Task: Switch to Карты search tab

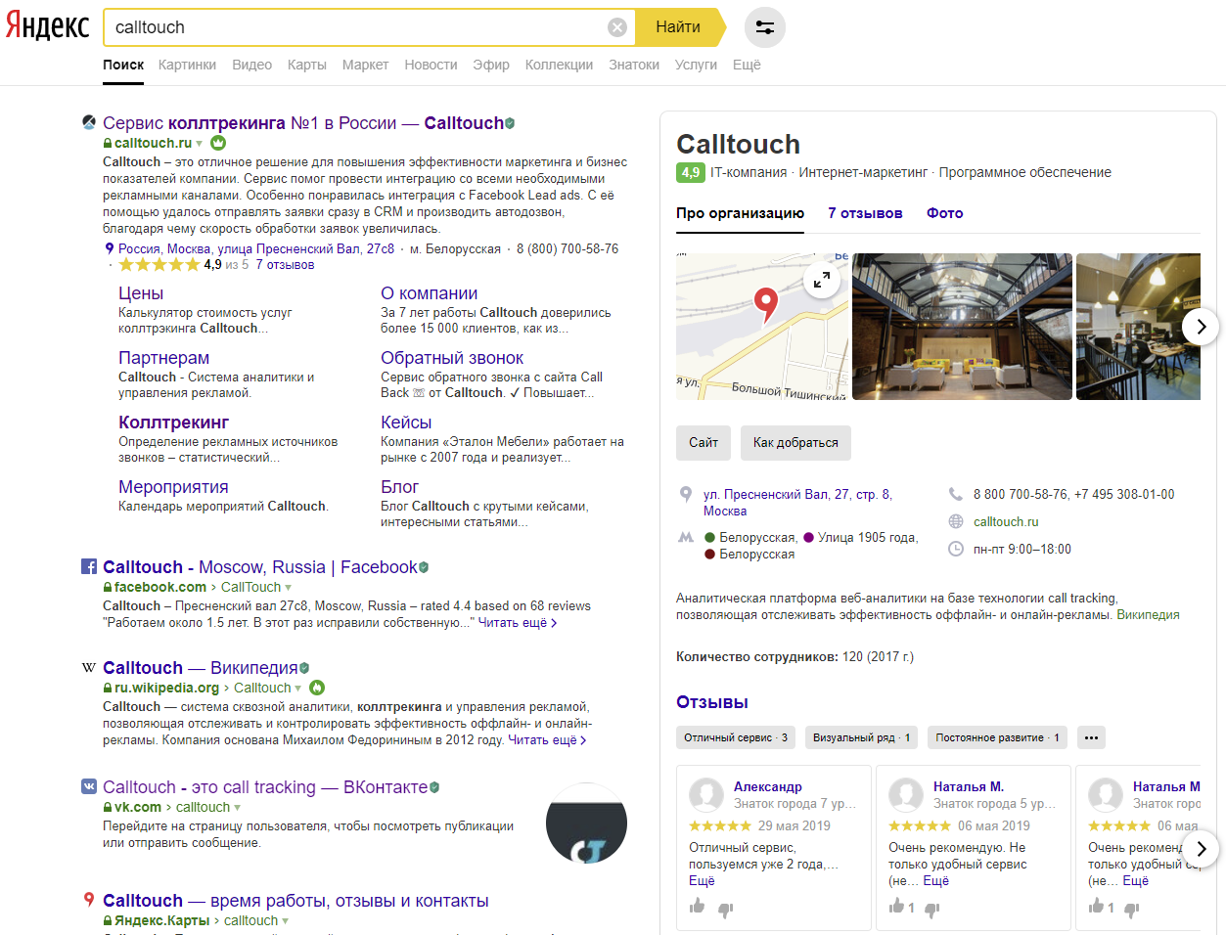Action: click(307, 65)
